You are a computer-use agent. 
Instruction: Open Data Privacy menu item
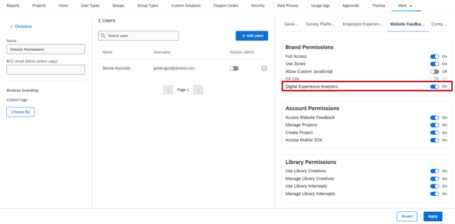pyautogui.click(x=289, y=5)
